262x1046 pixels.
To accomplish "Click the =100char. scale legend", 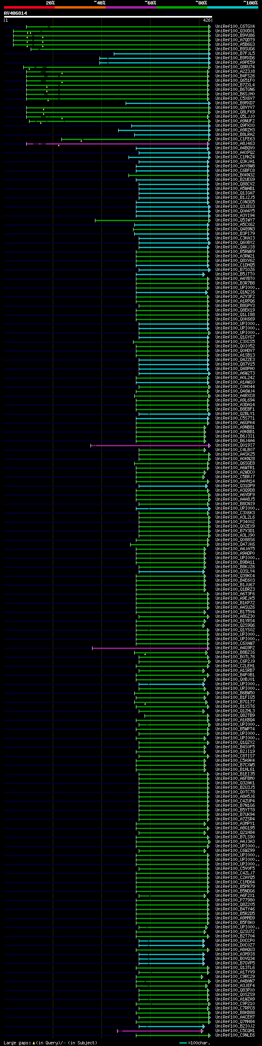I will (x=194, y=1043).
